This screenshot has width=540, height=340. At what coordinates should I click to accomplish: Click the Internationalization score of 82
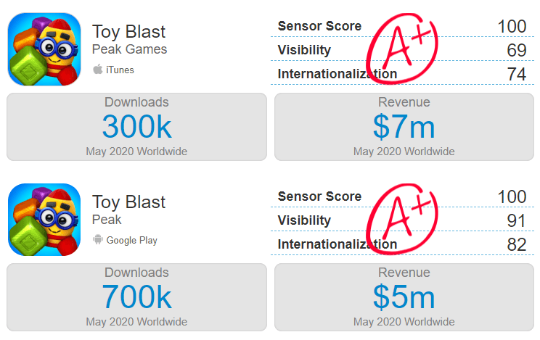coord(517,245)
